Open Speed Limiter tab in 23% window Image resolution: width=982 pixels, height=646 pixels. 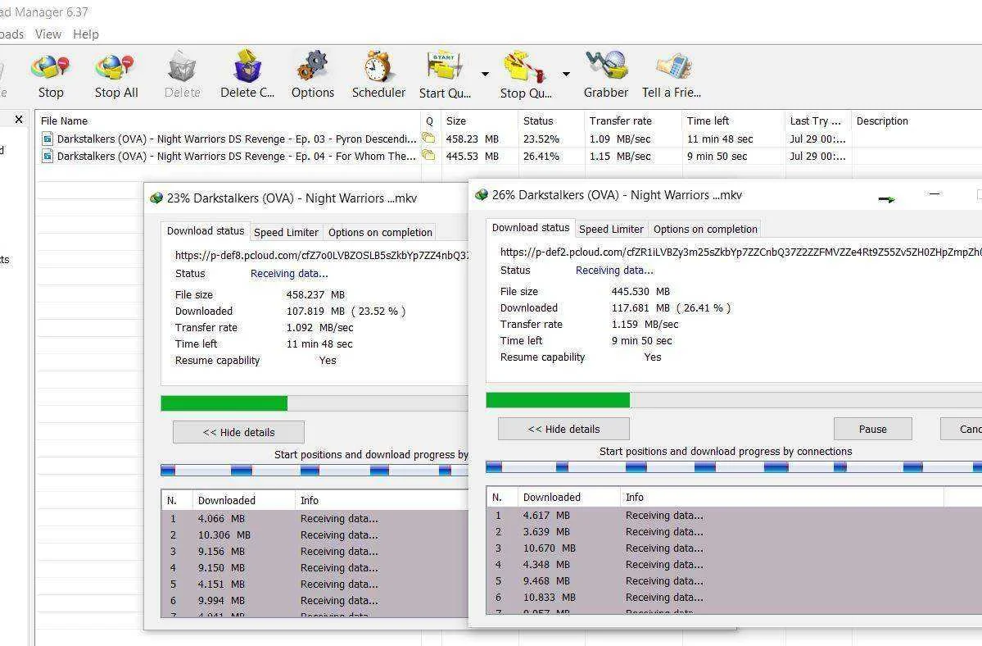coord(286,233)
